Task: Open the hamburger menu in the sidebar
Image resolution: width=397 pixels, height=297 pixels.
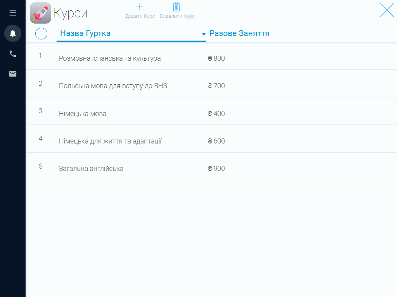Action: (x=13, y=13)
